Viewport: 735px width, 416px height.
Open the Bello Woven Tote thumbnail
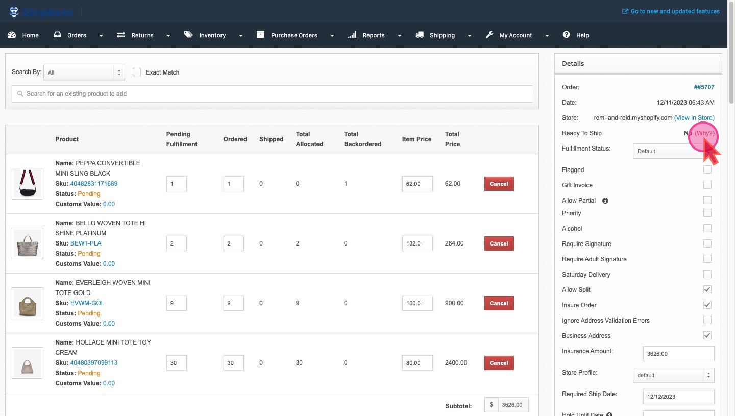pyautogui.click(x=28, y=243)
